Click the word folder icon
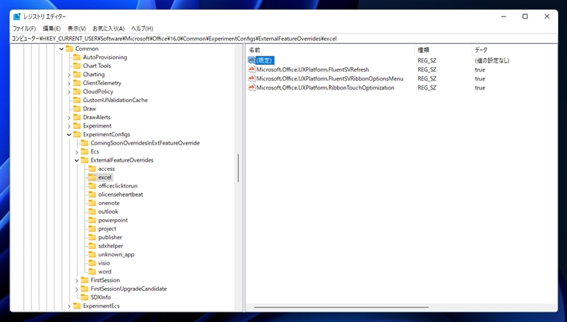 pyautogui.click(x=93, y=272)
